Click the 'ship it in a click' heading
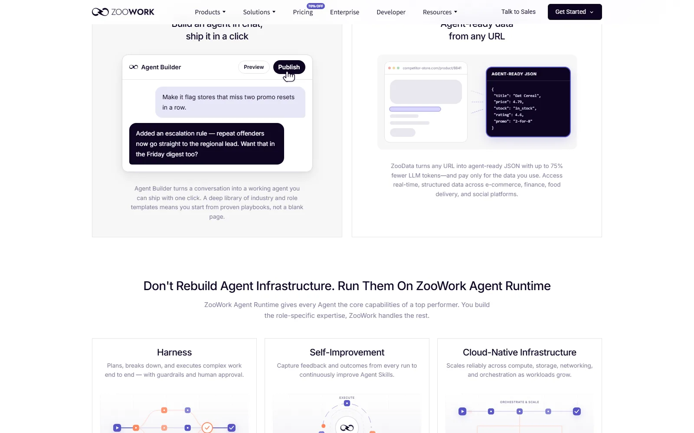The image size is (694, 433). point(217,36)
